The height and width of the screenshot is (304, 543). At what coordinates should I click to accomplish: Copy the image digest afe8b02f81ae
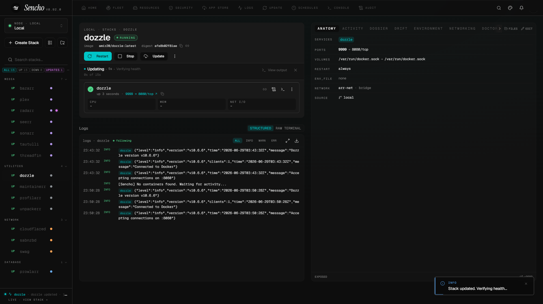click(181, 46)
